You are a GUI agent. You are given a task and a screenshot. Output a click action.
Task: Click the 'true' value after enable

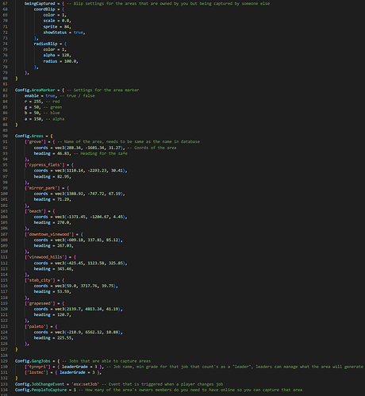coord(50,96)
